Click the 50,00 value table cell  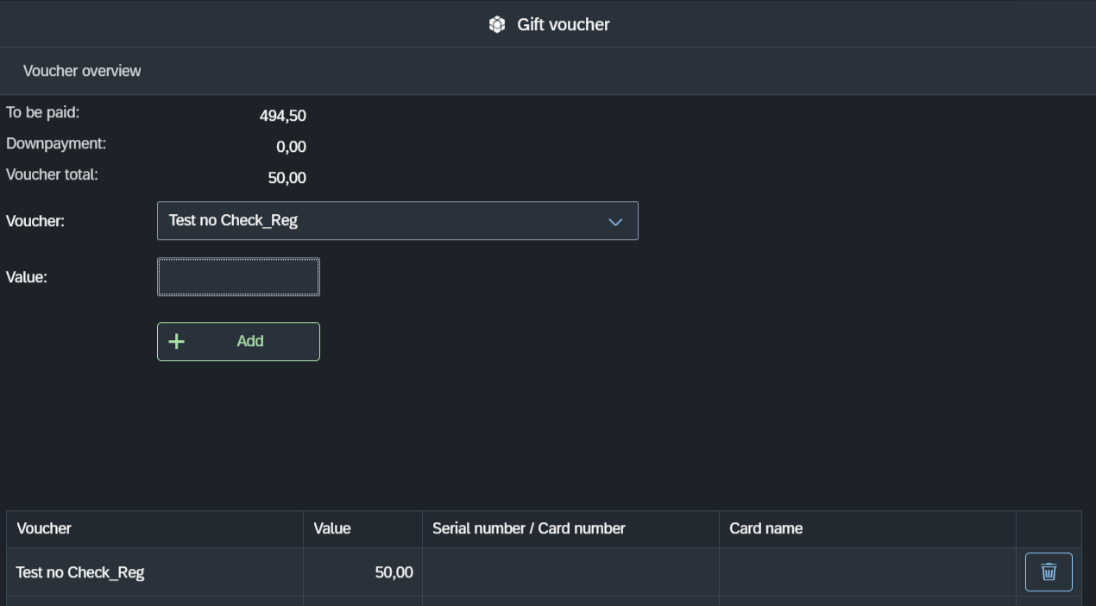point(394,572)
